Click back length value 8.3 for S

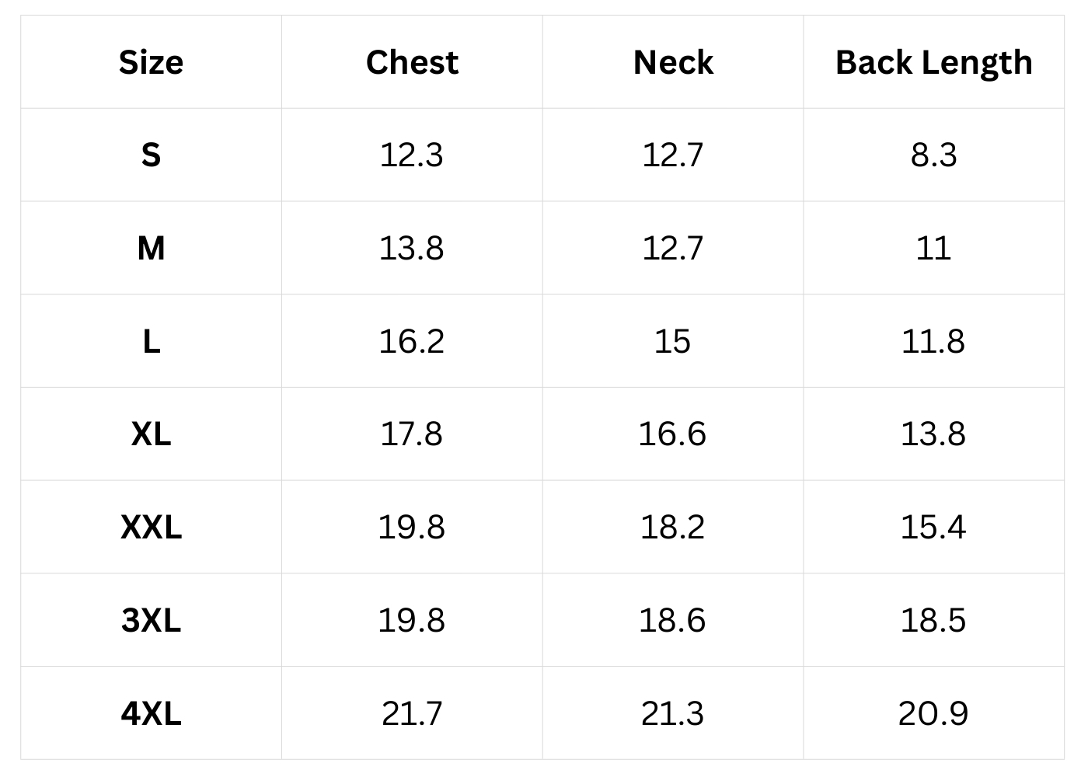point(933,155)
